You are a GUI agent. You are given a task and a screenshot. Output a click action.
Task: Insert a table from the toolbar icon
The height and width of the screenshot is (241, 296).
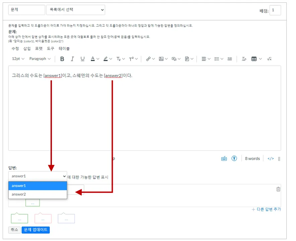click(x=254, y=59)
